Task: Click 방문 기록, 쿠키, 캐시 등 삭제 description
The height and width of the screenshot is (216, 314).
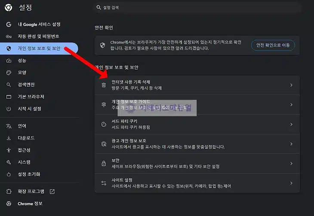Action: [x=137, y=88]
